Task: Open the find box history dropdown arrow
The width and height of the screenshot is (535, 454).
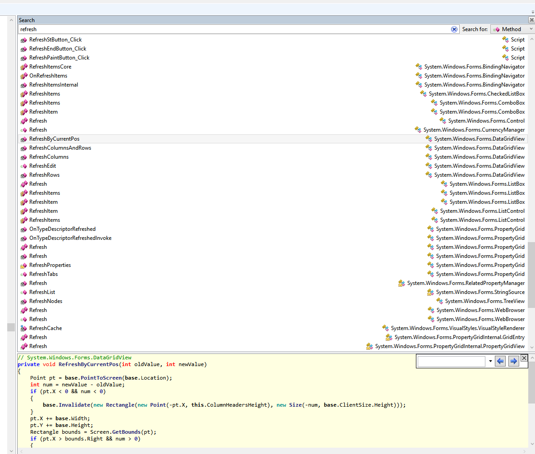Action: click(490, 362)
